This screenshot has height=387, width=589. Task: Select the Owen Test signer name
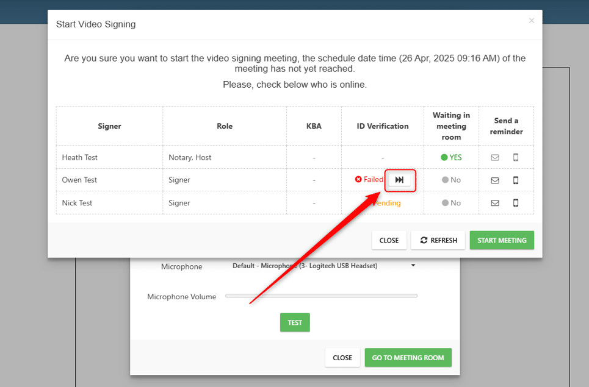(79, 180)
